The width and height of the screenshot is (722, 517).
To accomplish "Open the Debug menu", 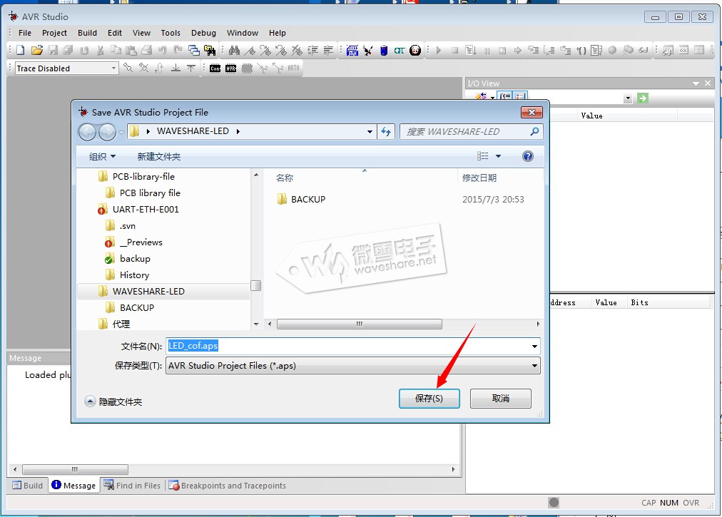I will tap(203, 33).
